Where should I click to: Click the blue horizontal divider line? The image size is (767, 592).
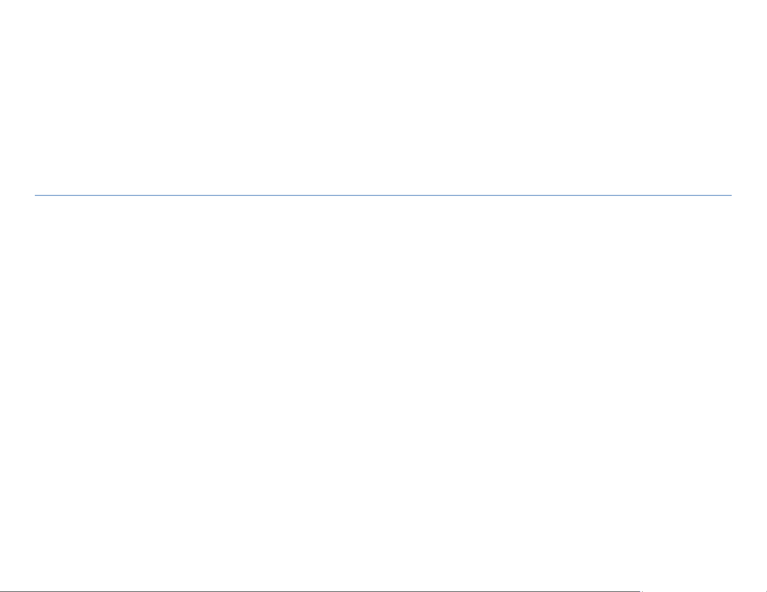pos(383,195)
